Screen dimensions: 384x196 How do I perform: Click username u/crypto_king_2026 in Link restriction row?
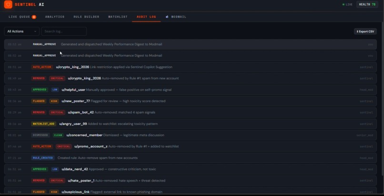pos(72,67)
